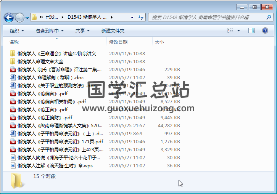Open the 组织 dropdown menu
Image resolution: width=277 pixels, height=194 pixels.
coord(17,30)
